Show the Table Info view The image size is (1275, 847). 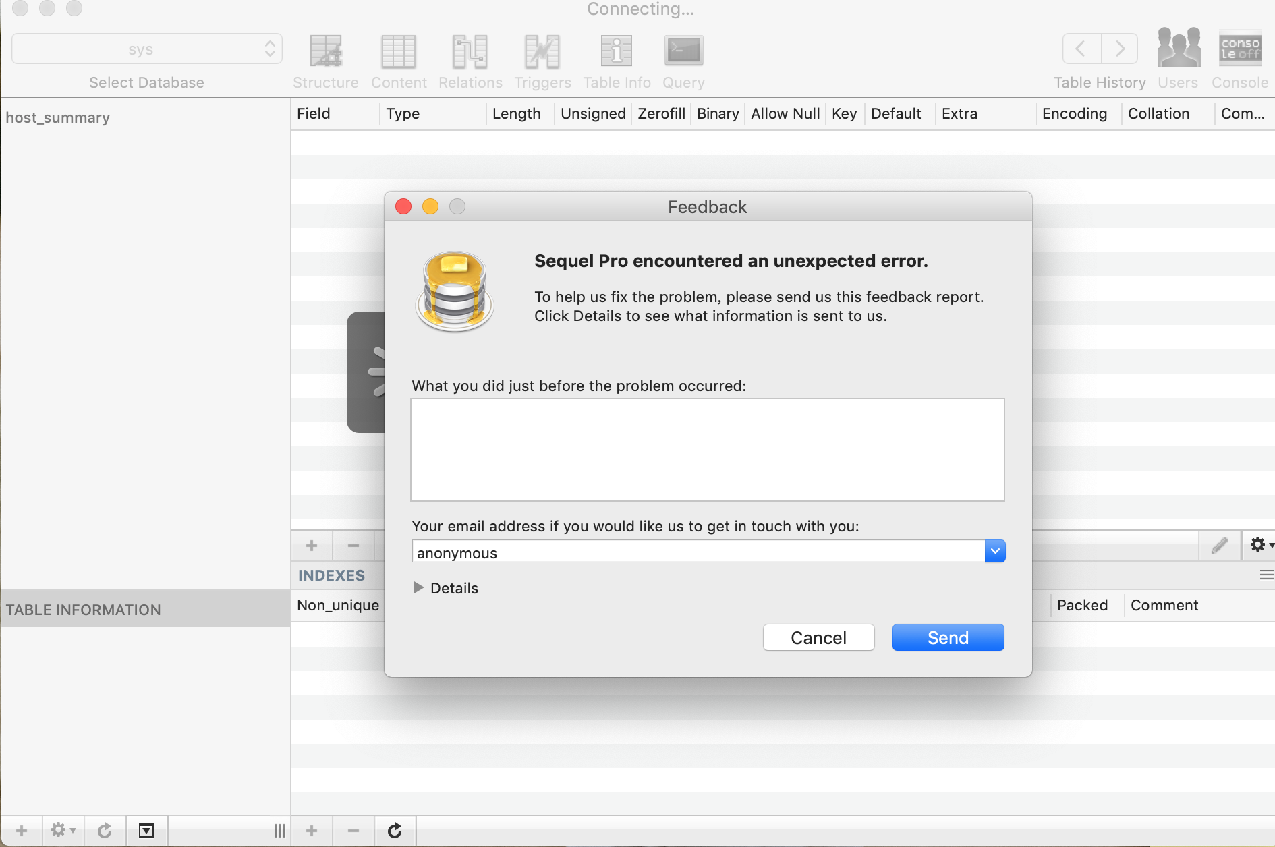coord(617,52)
